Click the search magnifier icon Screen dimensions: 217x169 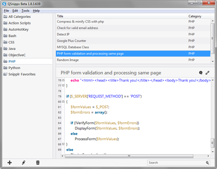[x=207, y=163]
